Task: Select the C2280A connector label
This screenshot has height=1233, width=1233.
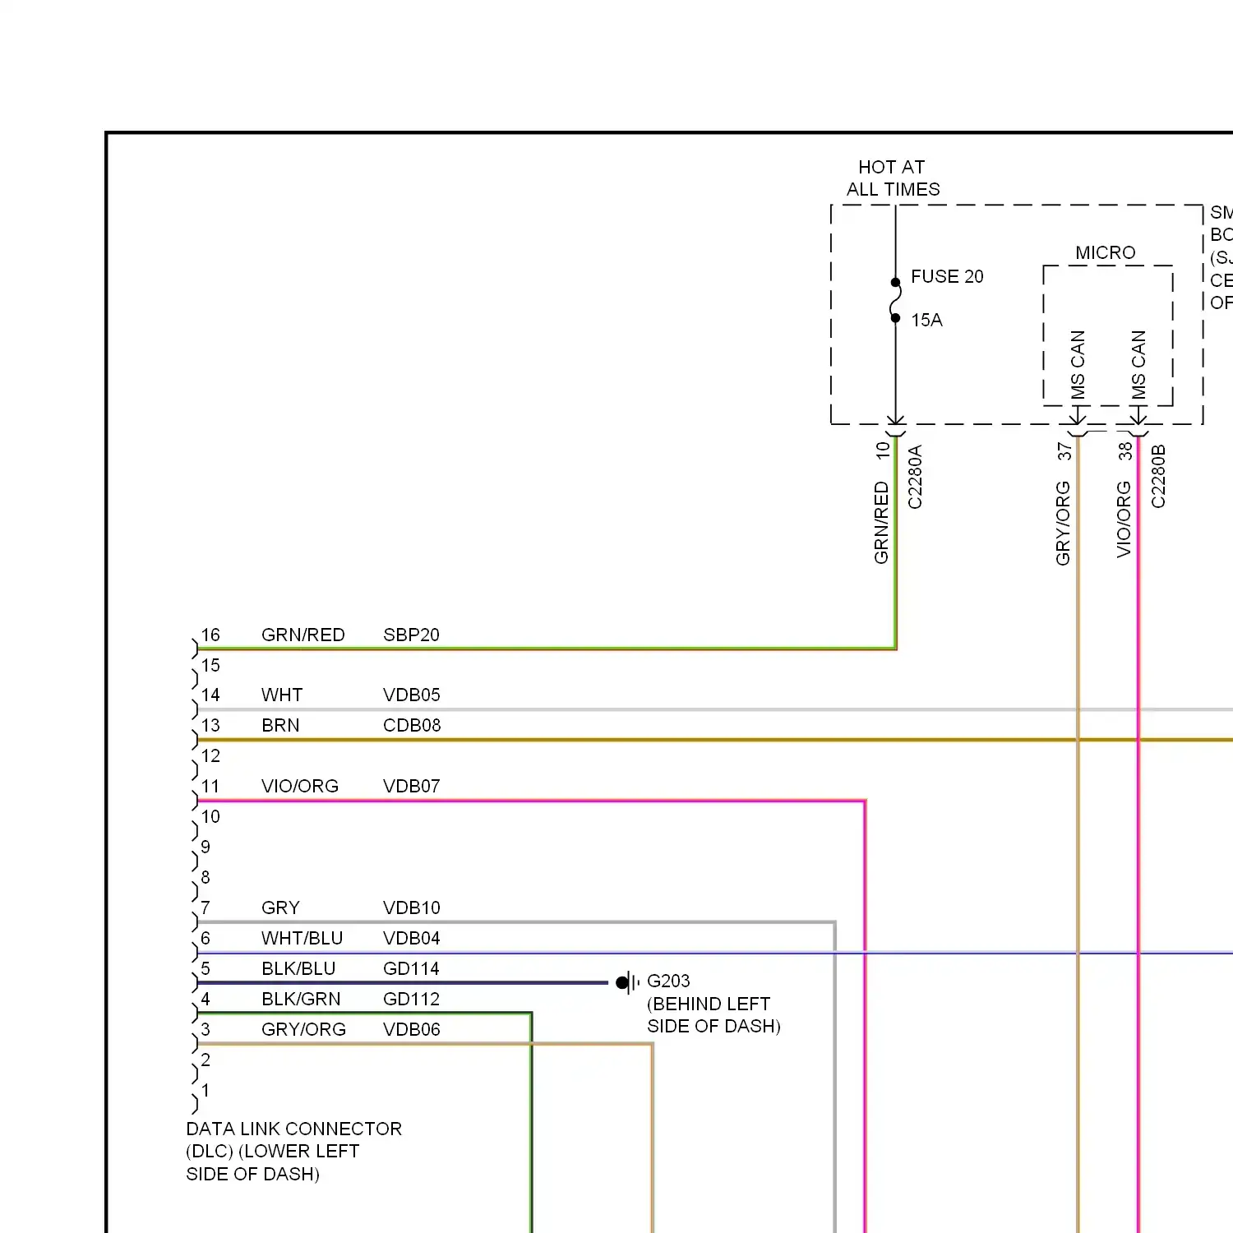Action: coord(915,477)
